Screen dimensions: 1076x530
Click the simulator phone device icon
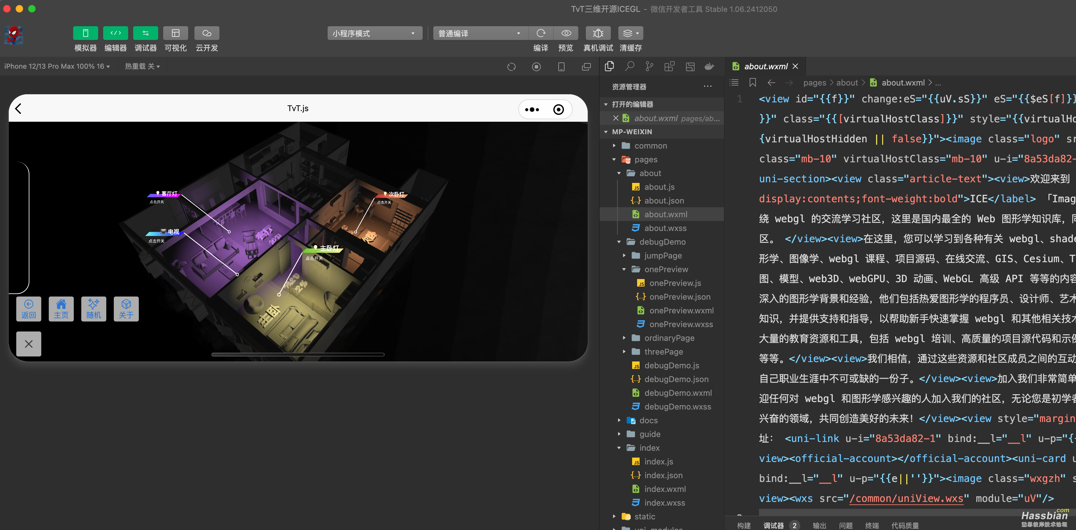tap(561, 67)
